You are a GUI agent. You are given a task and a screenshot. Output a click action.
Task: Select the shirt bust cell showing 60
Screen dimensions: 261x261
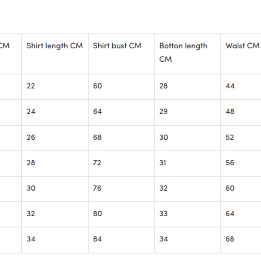[x=97, y=86]
